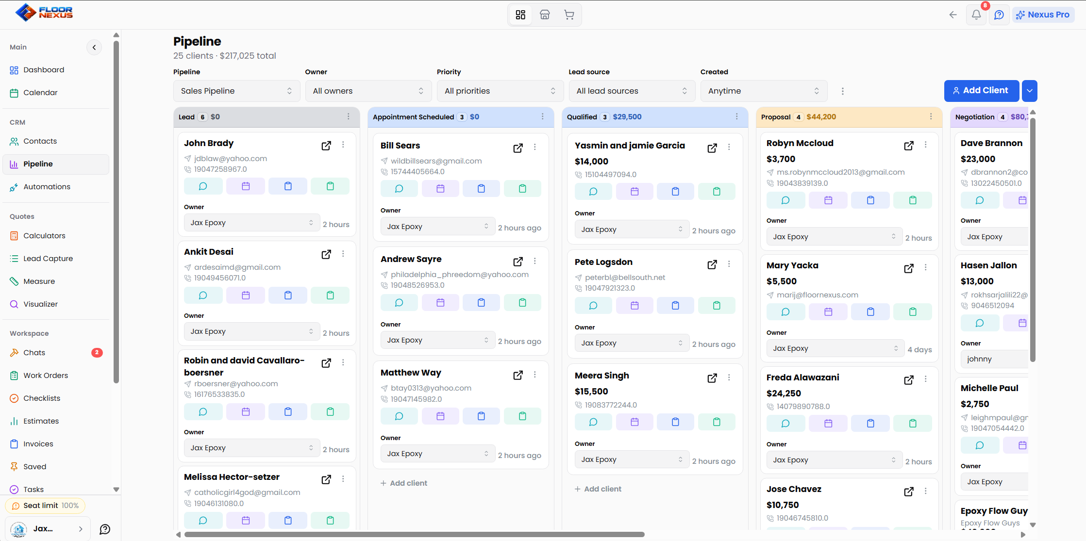This screenshot has height=541, width=1086.
Task: Change owner on Andrew Sayre card
Action: coord(437,340)
